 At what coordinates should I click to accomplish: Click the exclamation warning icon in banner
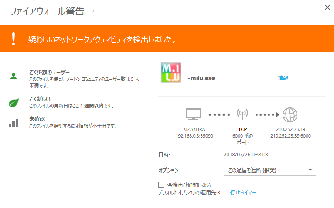tap(14, 38)
